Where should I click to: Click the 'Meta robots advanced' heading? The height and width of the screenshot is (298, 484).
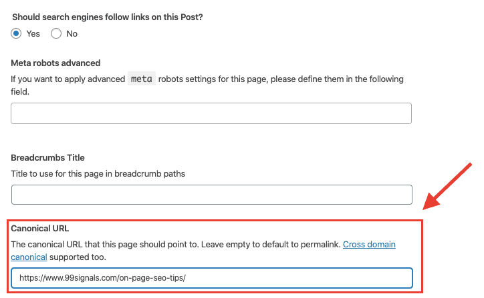click(x=55, y=63)
